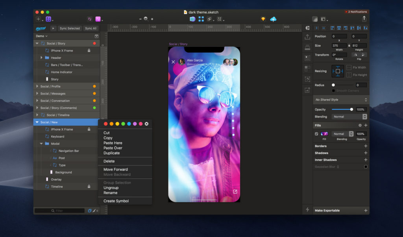Distribute vertically icon
Viewport: 403px width, 237px height.
click(324, 28)
